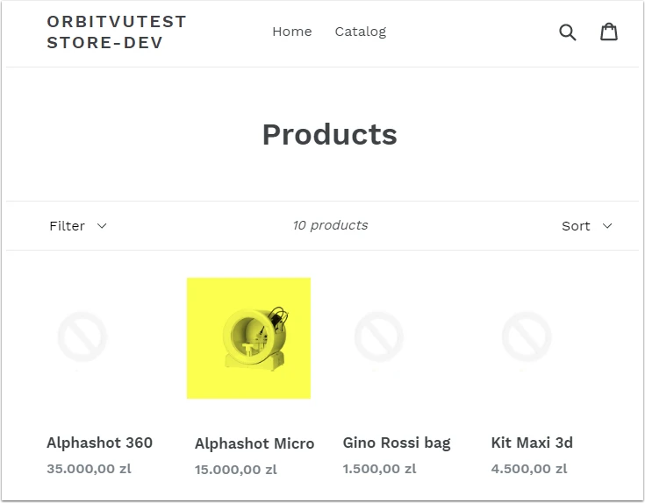The image size is (645, 503).
Task: Click the ORBITVUTEST STORE-DEV store logo
Action: 117,32
